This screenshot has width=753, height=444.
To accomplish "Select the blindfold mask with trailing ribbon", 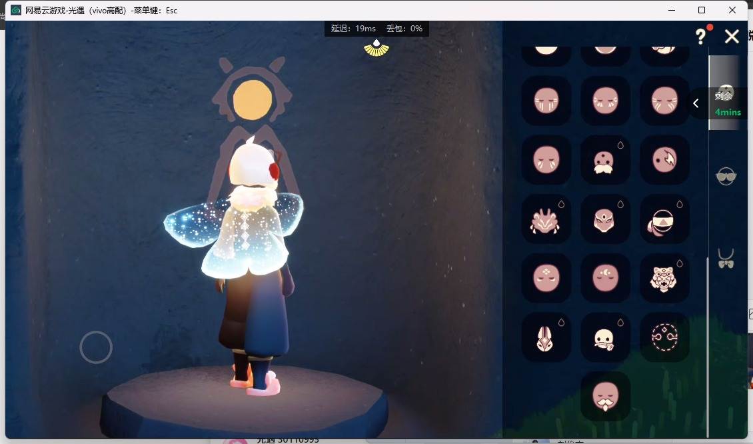I will (664, 219).
